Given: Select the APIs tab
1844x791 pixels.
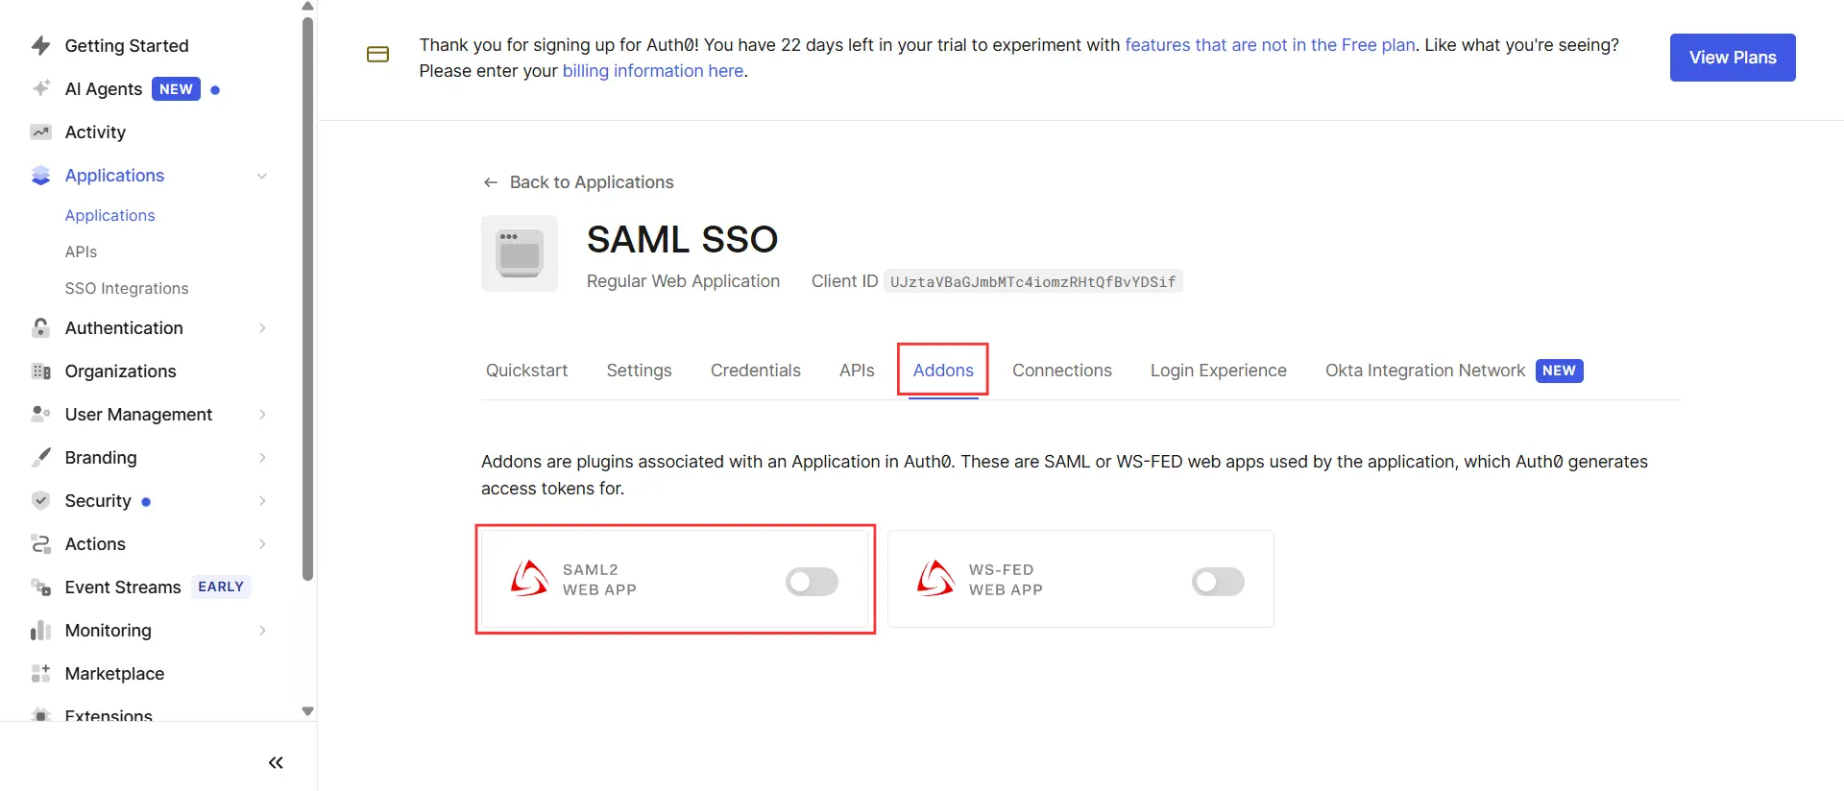Looking at the screenshot, I should point(857,371).
